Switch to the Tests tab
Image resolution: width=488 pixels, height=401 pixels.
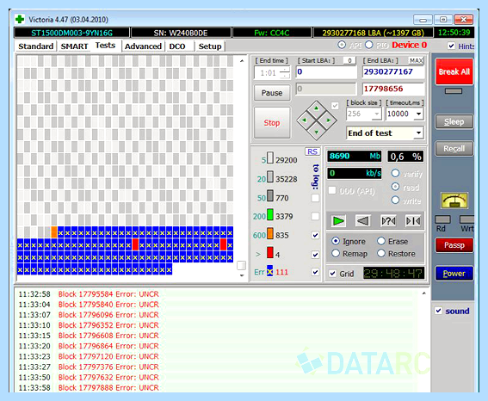(x=105, y=46)
